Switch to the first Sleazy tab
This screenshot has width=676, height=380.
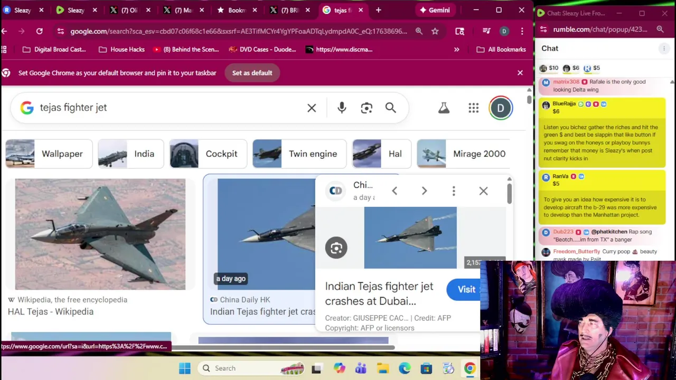[22, 10]
